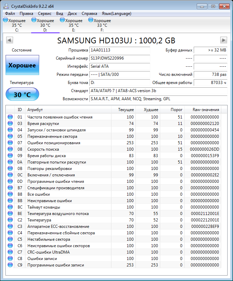This screenshot has height=281, width=233.
Task: Click status orb for attribute C8 write errors
Action: [x=10, y=259]
